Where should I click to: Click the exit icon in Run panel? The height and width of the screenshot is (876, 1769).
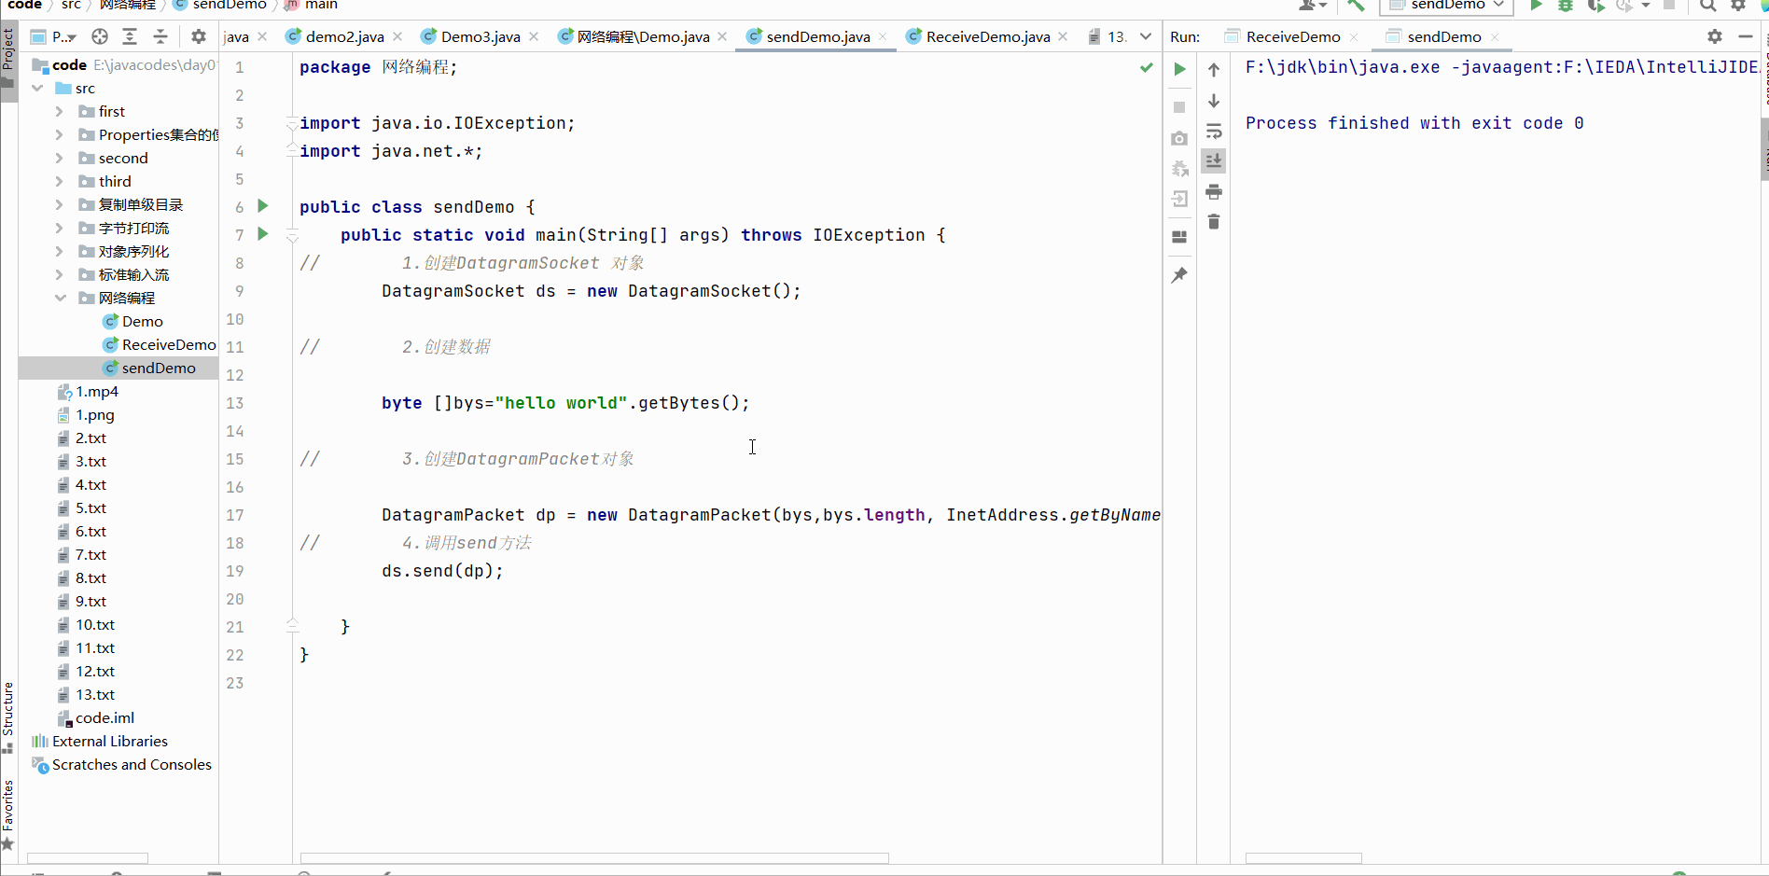coord(1179,199)
